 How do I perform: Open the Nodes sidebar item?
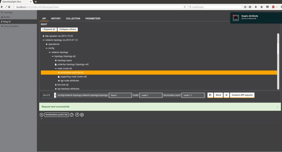pyautogui.click(x=6, y=17)
